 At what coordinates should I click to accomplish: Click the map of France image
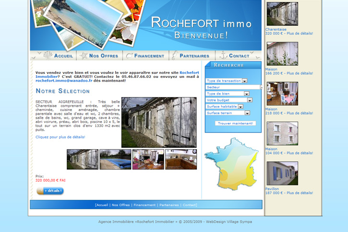click(231, 164)
